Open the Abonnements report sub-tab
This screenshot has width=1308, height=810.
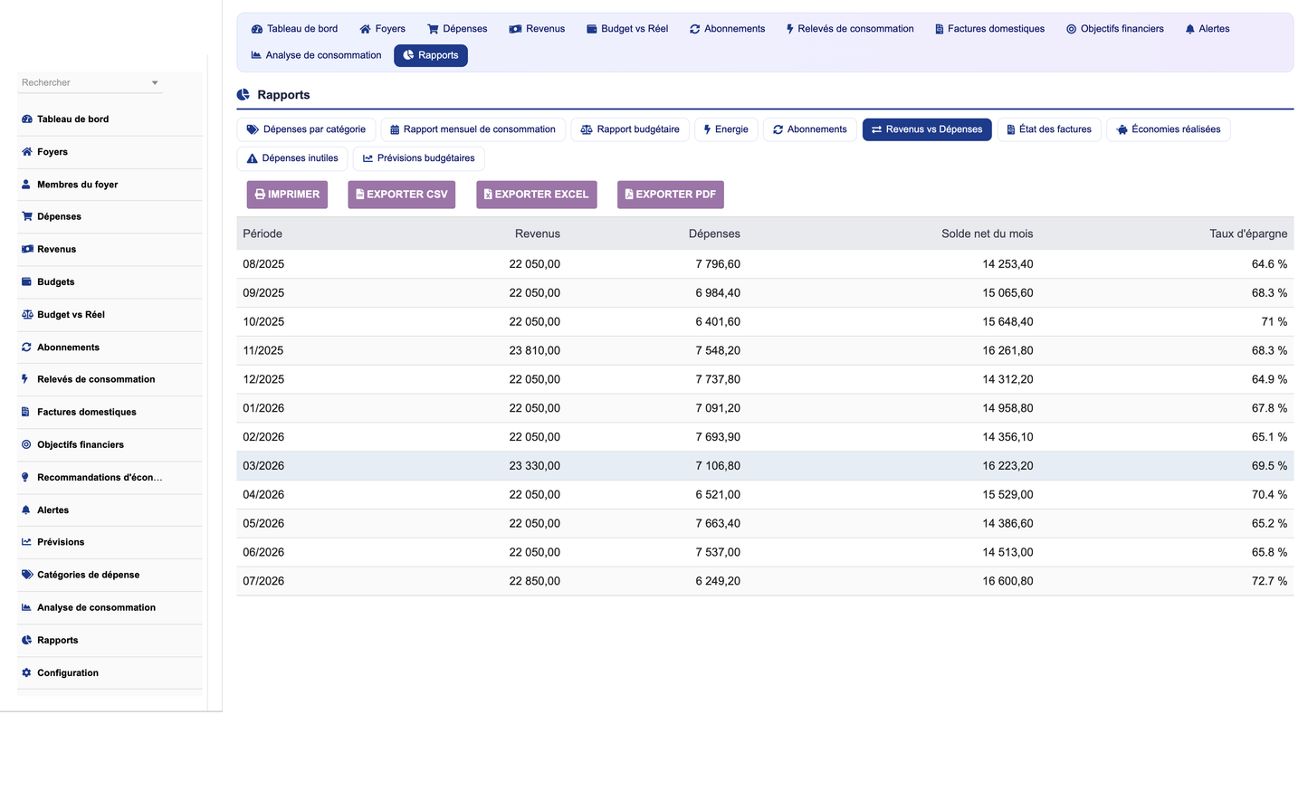[810, 129]
